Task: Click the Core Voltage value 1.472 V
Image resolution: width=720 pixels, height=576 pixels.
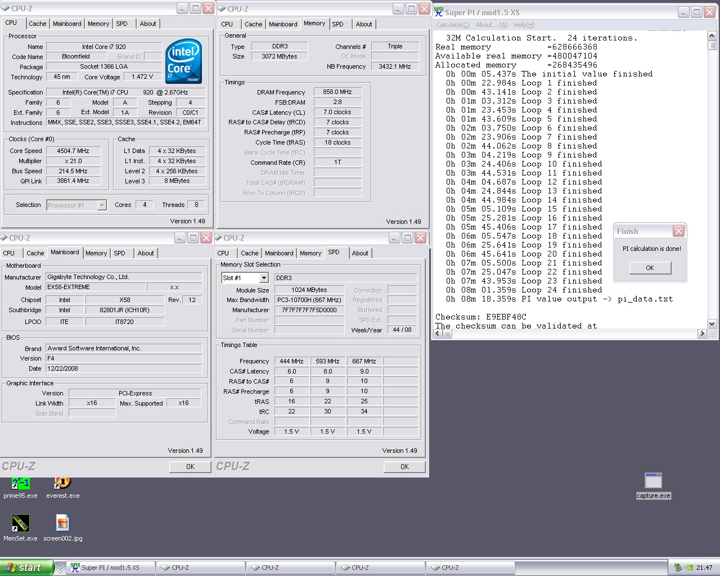Action: click(142, 76)
